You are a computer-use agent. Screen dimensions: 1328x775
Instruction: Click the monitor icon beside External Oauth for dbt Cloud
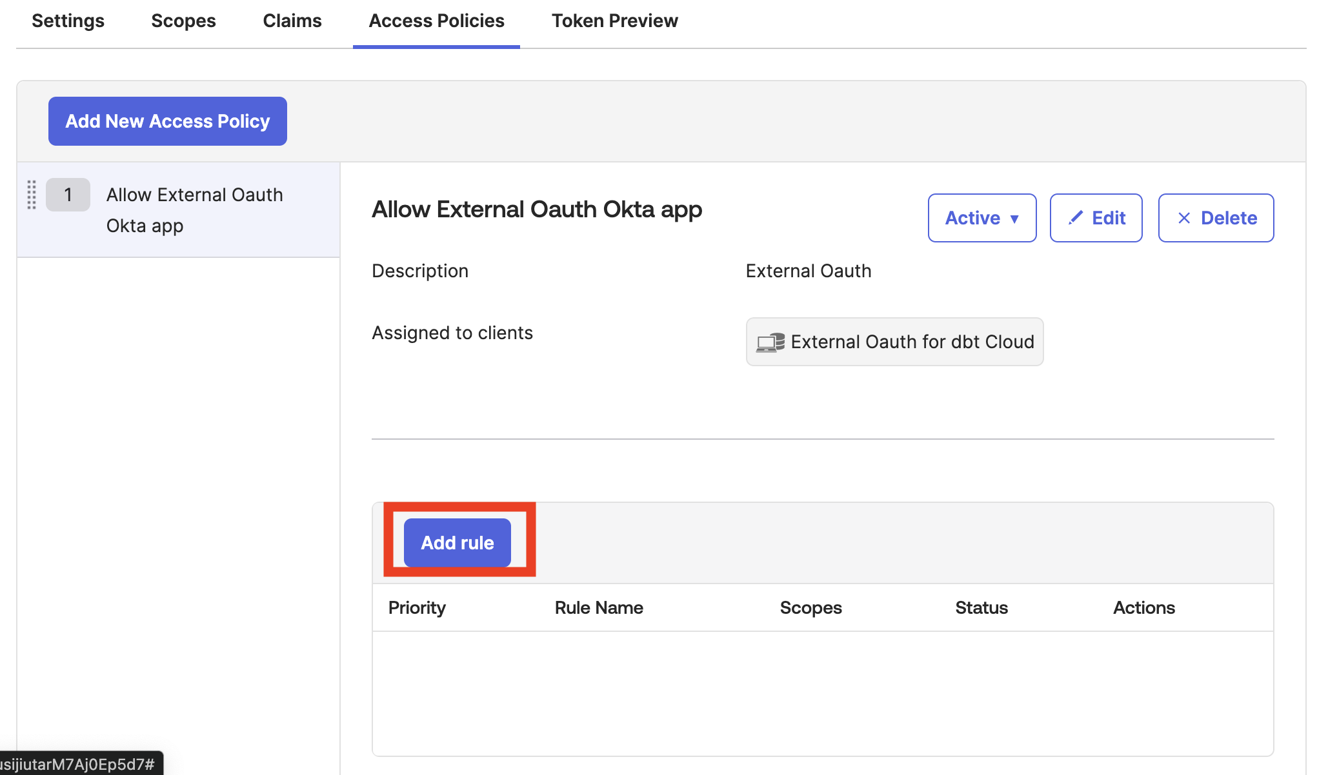click(x=770, y=342)
